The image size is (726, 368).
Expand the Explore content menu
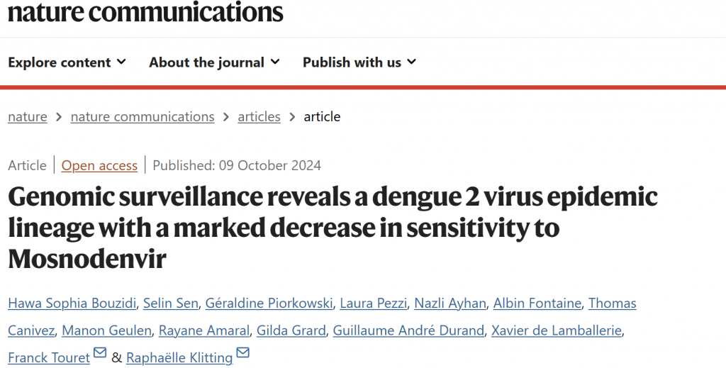click(67, 62)
